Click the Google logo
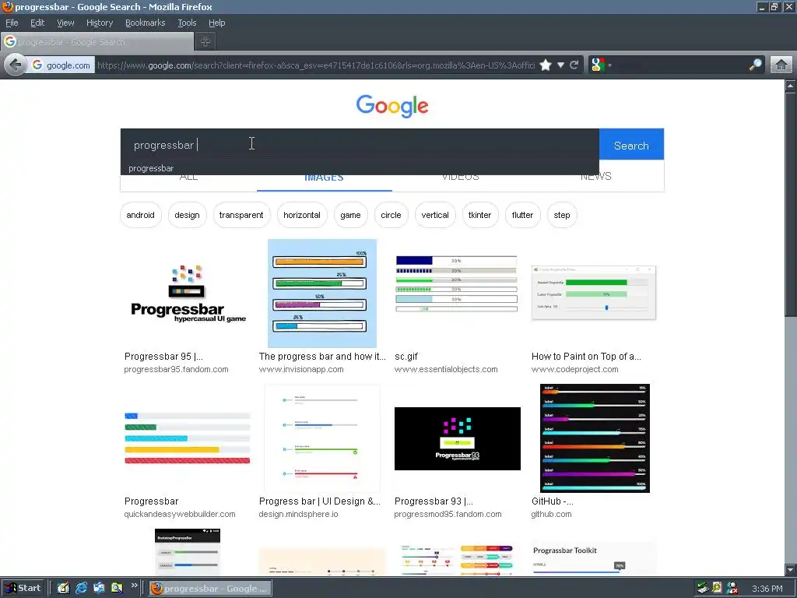Viewport: 797px width, 598px height. click(x=392, y=106)
